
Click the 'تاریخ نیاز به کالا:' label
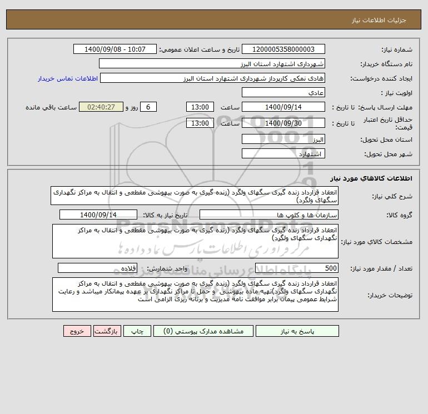(x=166, y=215)
